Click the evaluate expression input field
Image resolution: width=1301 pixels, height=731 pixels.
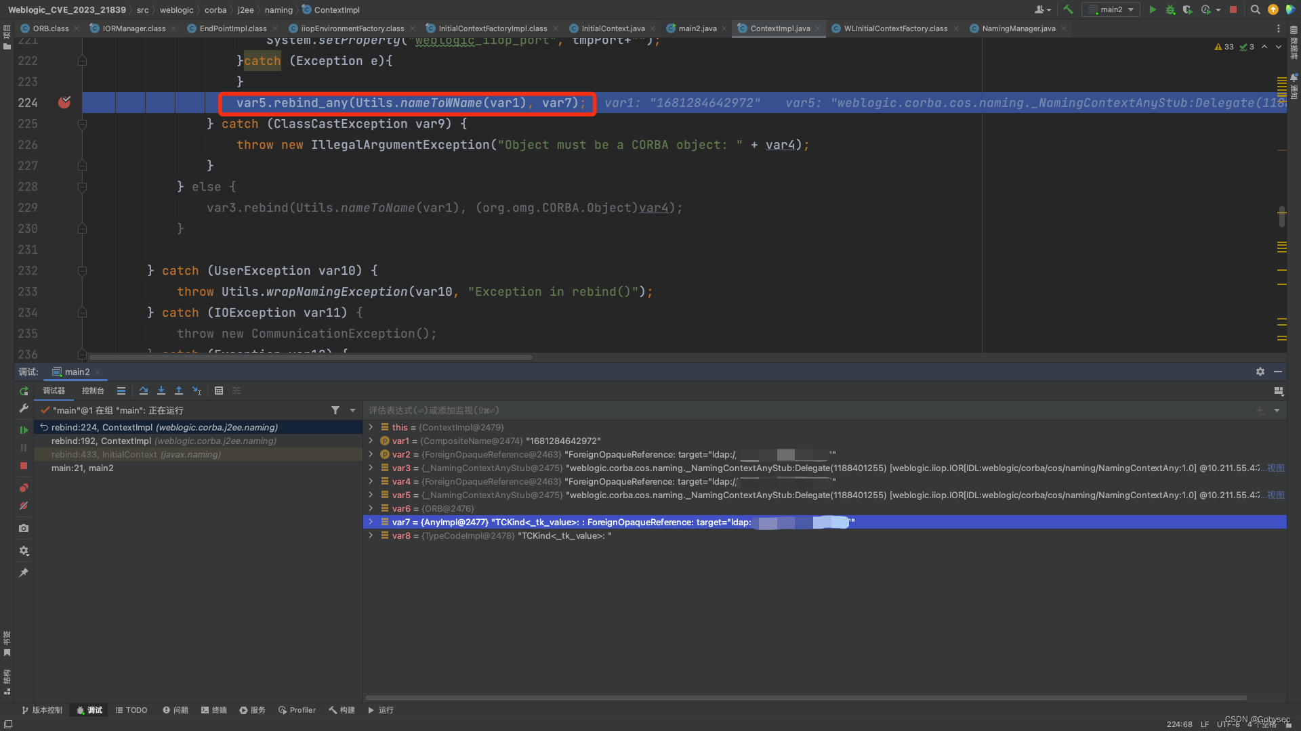(810, 410)
